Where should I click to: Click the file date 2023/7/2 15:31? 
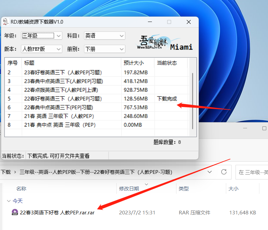(137, 212)
